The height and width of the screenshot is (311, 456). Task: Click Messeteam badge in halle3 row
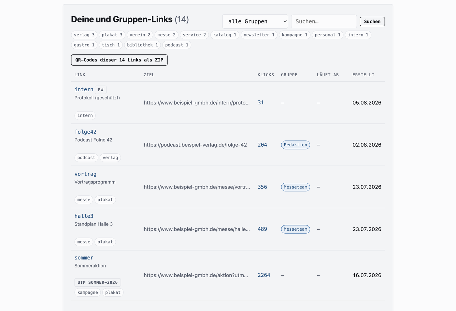click(x=295, y=229)
